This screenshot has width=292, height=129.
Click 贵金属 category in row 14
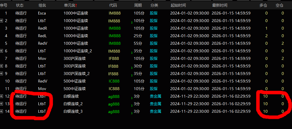155,111
